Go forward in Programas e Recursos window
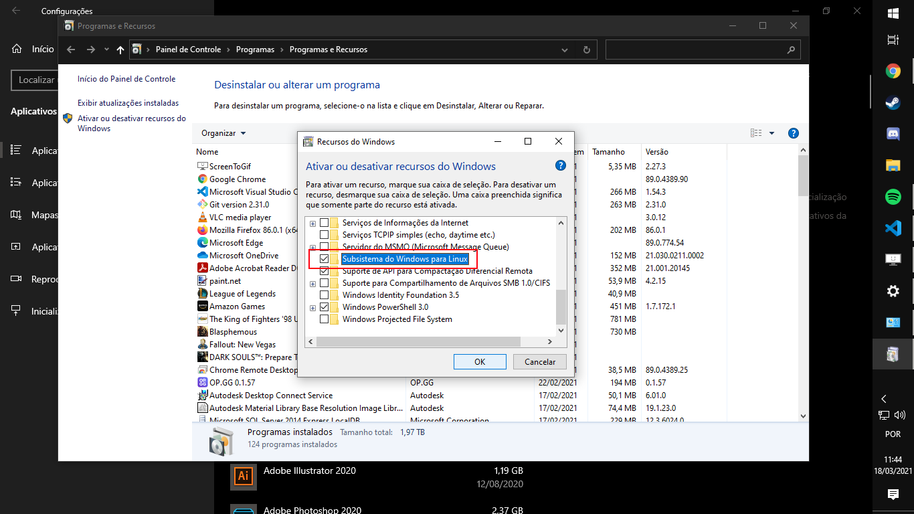The width and height of the screenshot is (914, 514). (91, 50)
